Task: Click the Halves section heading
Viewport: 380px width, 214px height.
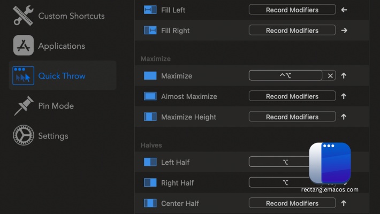Action: (151, 145)
